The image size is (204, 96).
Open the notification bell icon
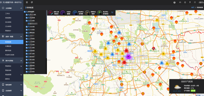185,2
